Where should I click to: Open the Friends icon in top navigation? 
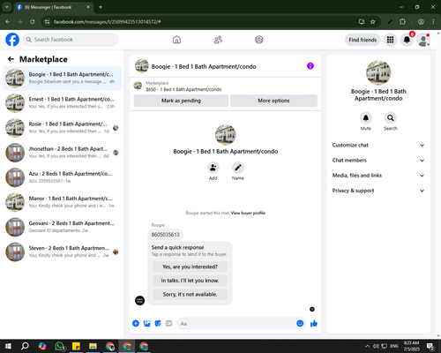pos(218,40)
